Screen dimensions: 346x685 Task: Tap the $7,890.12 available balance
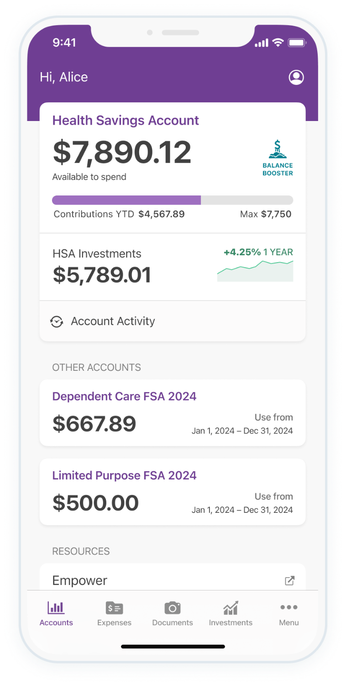(122, 153)
